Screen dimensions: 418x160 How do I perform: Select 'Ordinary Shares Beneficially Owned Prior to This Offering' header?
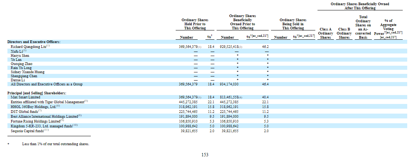pos(243,22)
